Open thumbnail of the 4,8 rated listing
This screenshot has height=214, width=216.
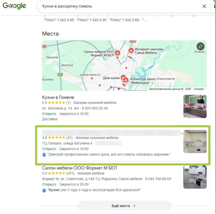coord(195,141)
